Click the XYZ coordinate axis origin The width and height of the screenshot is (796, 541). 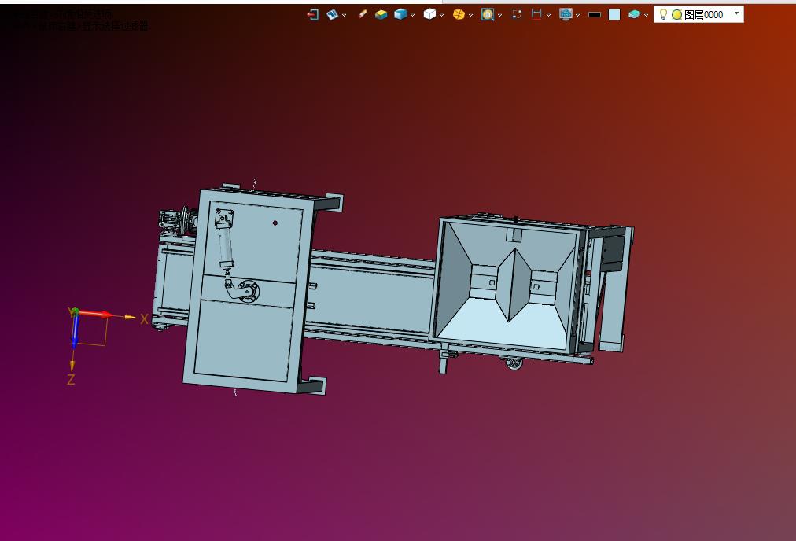pyautogui.click(x=75, y=313)
